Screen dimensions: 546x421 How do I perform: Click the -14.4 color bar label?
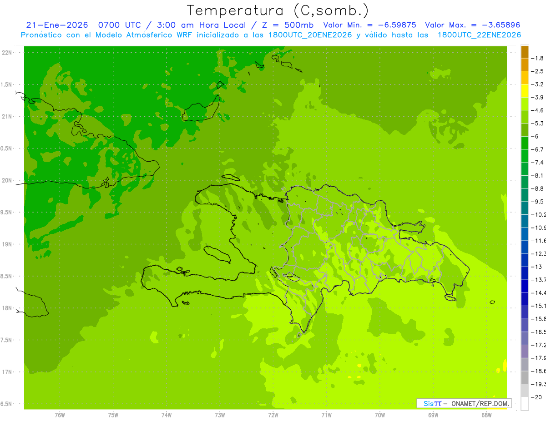point(538,292)
